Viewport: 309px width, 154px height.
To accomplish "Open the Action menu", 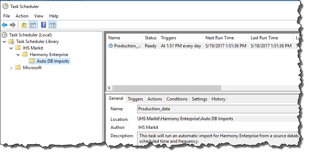I will 22,16.
